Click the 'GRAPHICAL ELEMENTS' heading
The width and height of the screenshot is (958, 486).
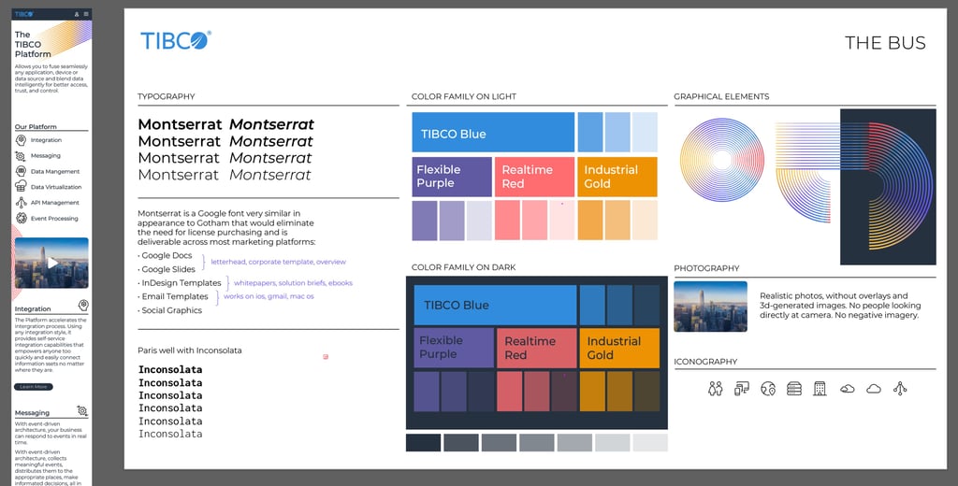coord(721,96)
